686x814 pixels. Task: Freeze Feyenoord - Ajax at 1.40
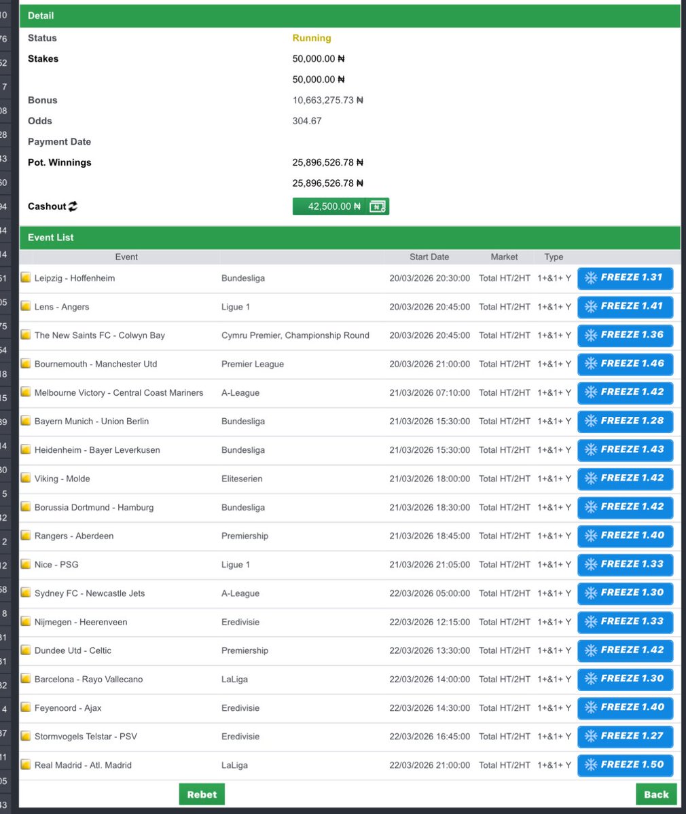point(626,707)
